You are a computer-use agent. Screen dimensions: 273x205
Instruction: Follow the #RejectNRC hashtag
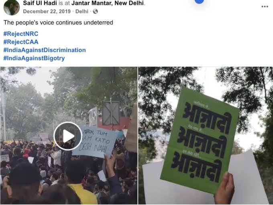21,34
